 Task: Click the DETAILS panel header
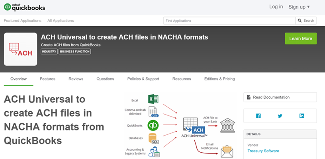(280, 134)
